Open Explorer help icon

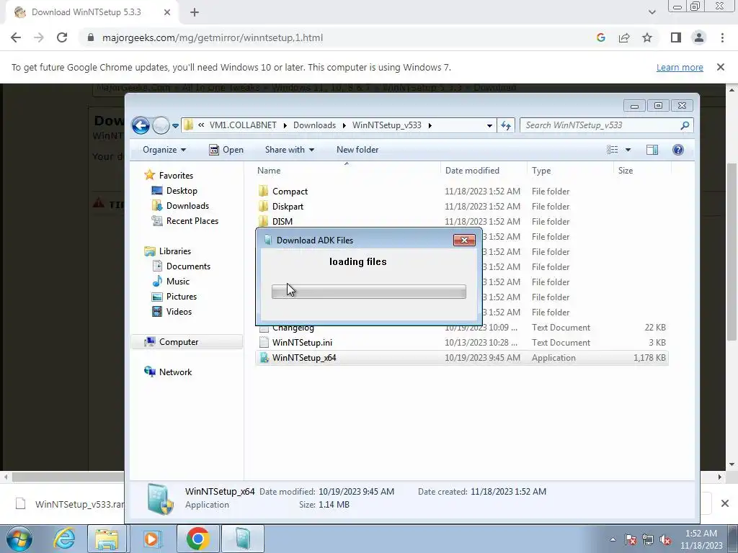677,150
